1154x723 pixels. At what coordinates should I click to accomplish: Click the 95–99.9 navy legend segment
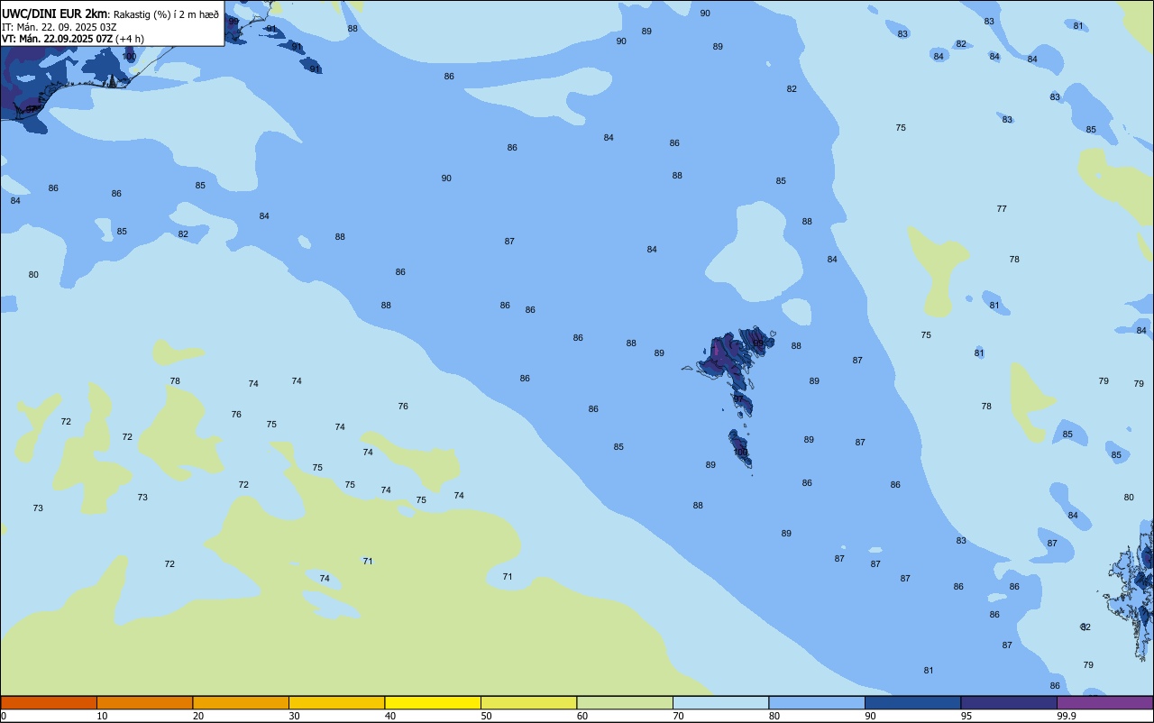point(1009,702)
